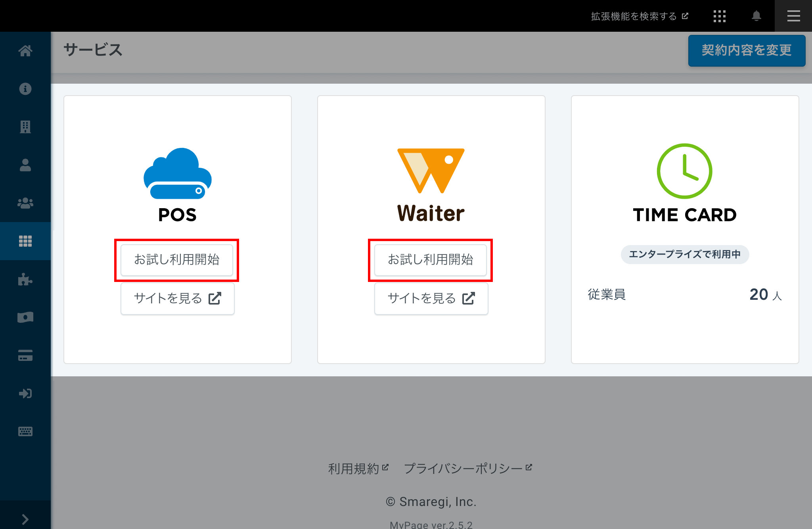
Task: Select the single user sidebar icon
Action: point(25,165)
